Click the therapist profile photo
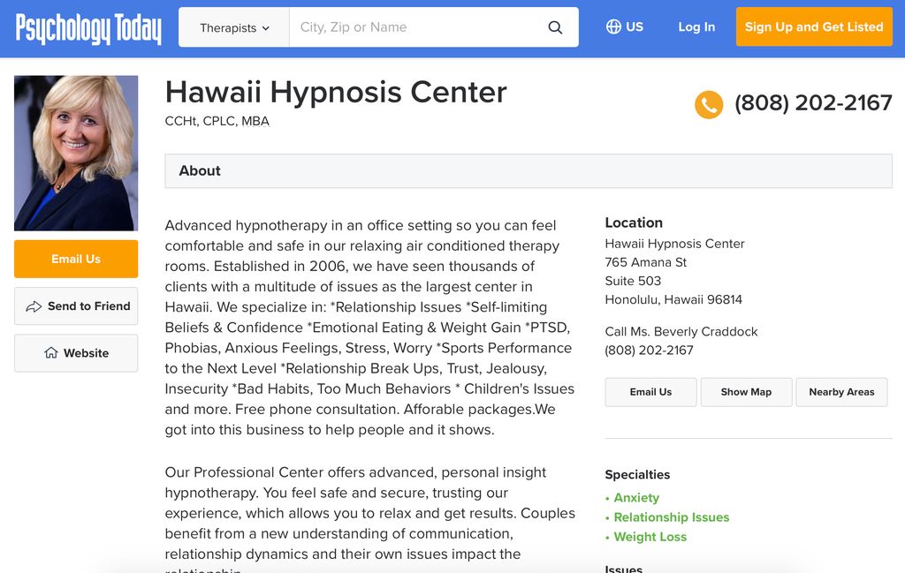Screen dimensions: 905x573 coord(76,154)
